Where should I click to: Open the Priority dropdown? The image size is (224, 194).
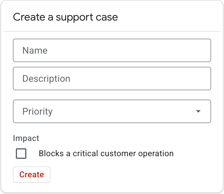click(112, 111)
